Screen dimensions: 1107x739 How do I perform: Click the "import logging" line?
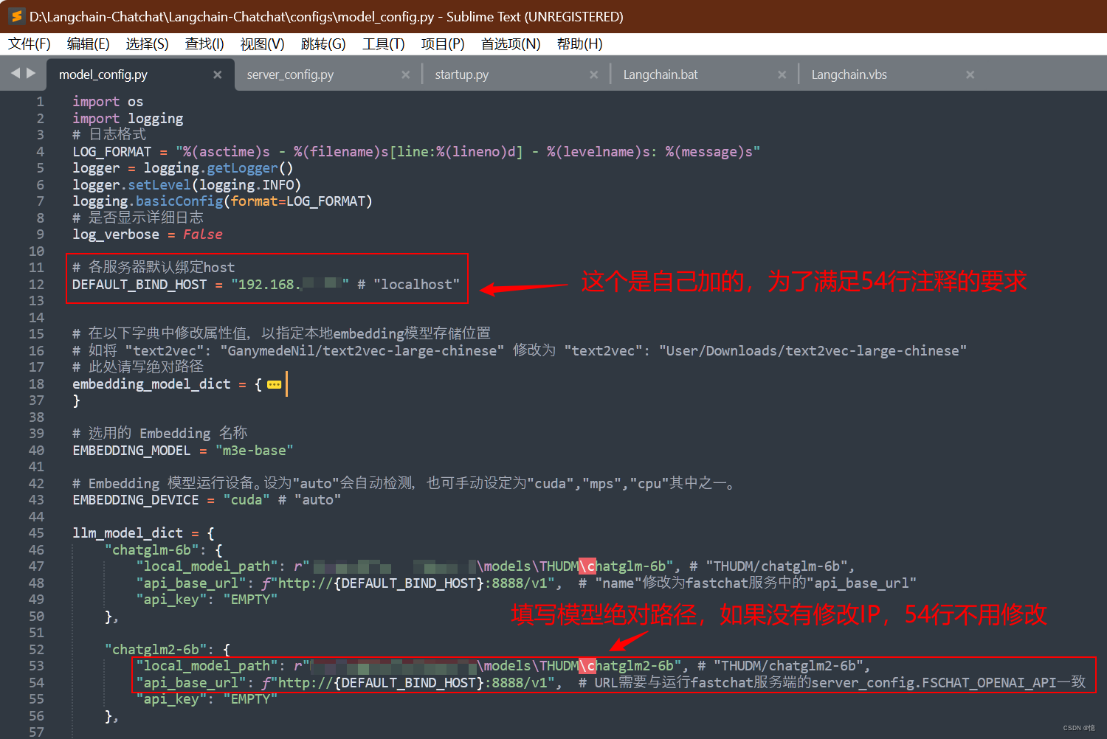coord(128,119)
